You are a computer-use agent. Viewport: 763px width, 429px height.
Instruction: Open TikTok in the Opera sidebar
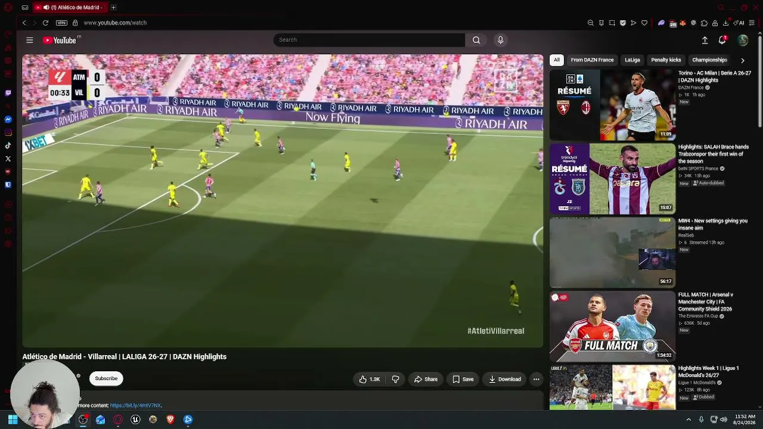[8, 145]
